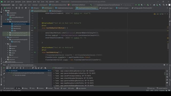
Task: Open the Build menu
Action: [x=34, y=2]
